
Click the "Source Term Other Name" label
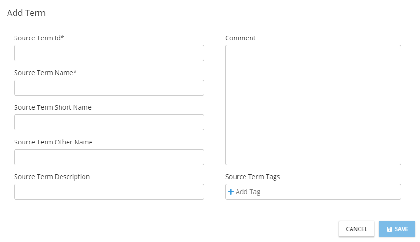coord(53,142)
